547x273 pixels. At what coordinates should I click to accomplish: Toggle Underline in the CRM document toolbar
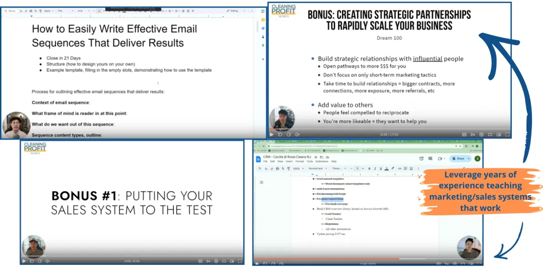point(381,168)
